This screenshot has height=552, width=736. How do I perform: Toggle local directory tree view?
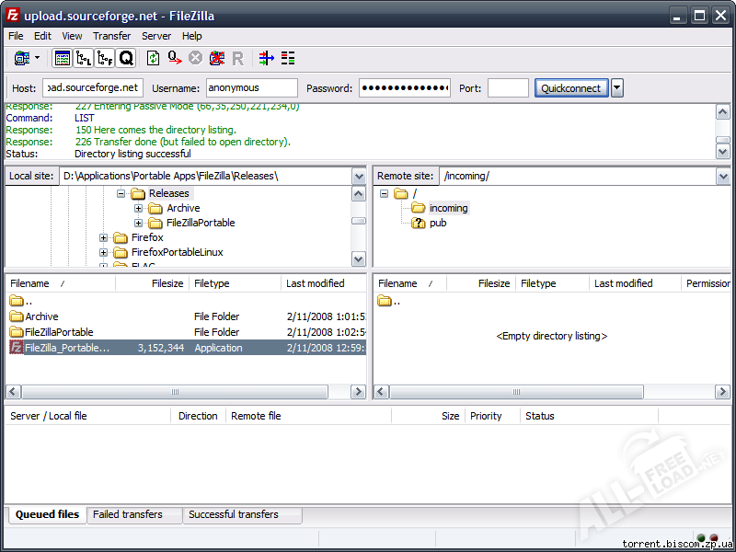(x=84, y=58)
